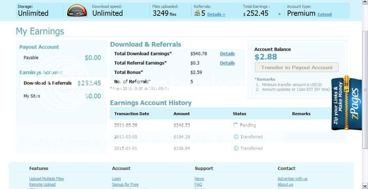
Task: Click the 3249 files uploaded count
Action: click(164, 13)
